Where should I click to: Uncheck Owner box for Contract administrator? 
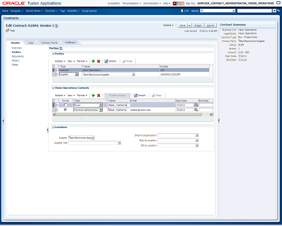[66, 109]
